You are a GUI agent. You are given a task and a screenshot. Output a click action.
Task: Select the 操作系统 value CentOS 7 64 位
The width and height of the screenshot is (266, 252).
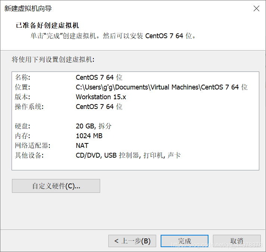tap(99, 107)
